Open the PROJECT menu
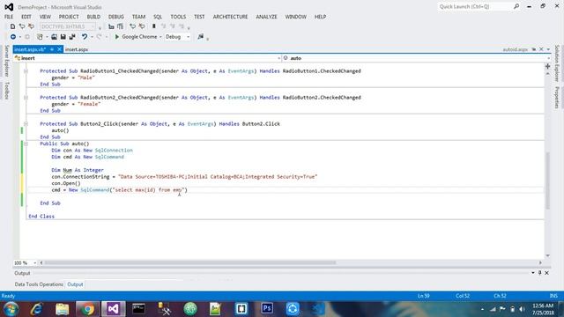The width and height of the screenshot is (564, 317). [69, 17]
